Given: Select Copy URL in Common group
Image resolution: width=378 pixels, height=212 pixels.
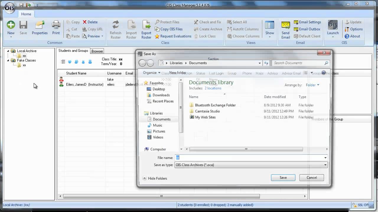Looking at the screenshot, I should 93,29.
